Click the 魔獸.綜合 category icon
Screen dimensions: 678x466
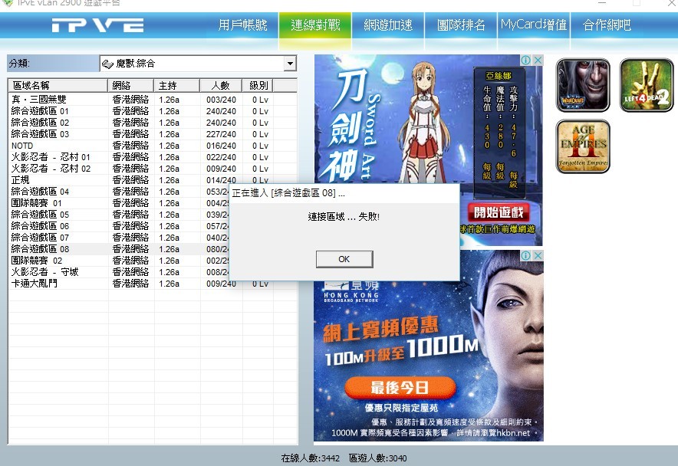[x=107, y=64]
